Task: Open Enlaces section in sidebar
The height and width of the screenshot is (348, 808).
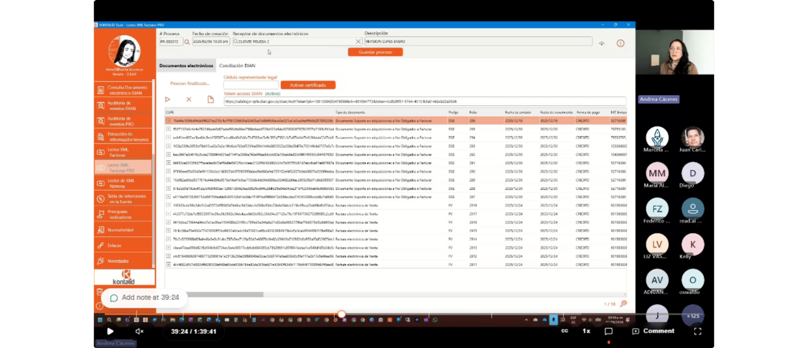Action: pos(123,246)
